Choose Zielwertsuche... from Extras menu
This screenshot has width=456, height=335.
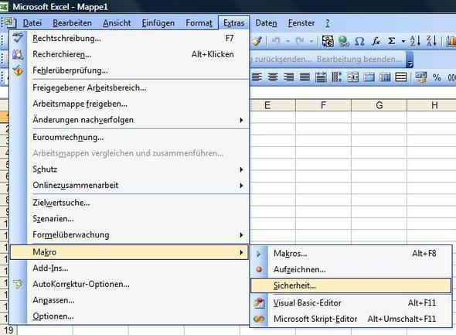click(x=129, y=203)
